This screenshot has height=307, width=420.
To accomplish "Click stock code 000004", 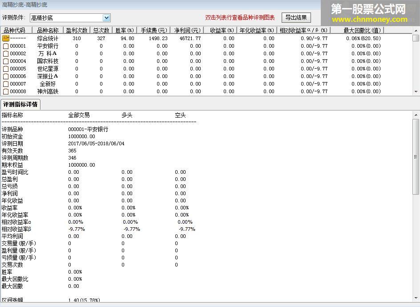I will [18, 61].
